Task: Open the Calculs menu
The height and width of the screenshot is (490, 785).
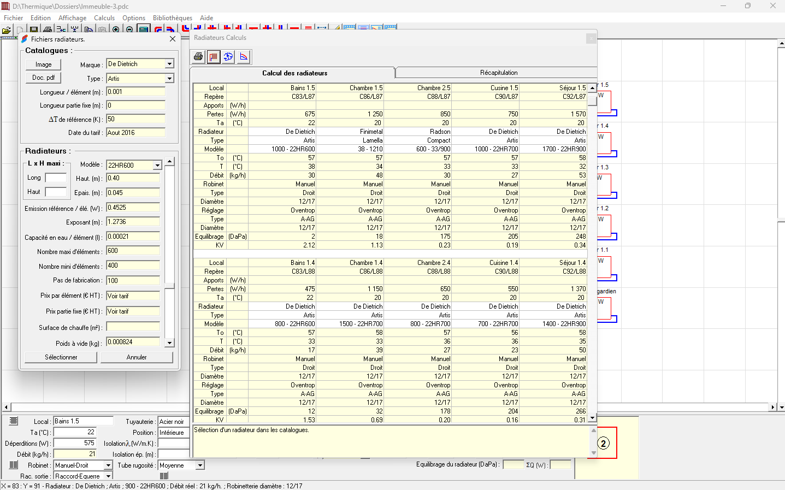Action: 104,18
